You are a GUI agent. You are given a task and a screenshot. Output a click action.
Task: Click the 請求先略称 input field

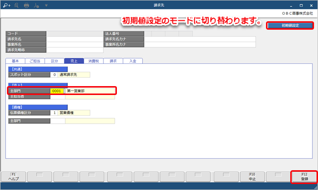click(x=75, y=50)
